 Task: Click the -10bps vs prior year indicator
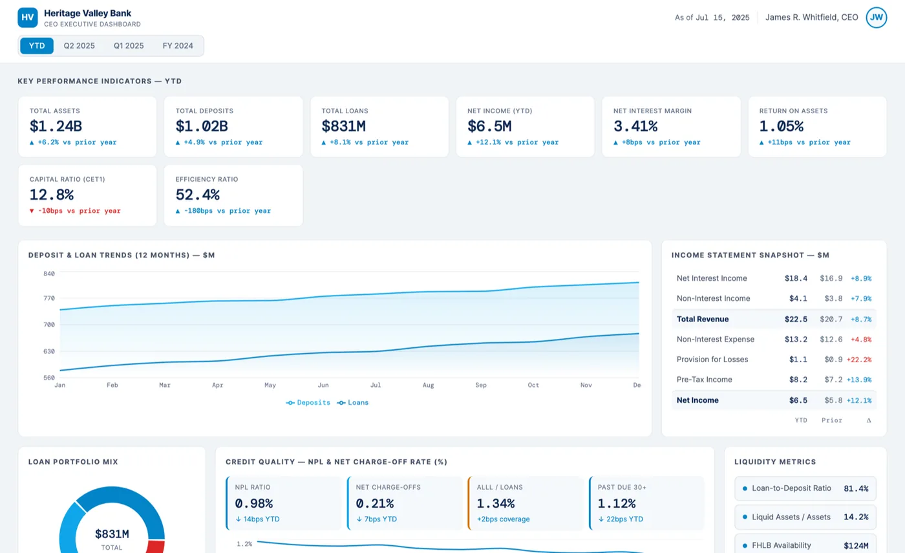(x=75, y=211)
